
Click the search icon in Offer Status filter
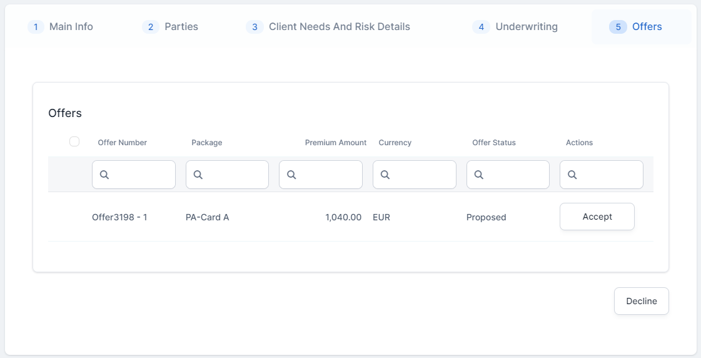(478, 175)
